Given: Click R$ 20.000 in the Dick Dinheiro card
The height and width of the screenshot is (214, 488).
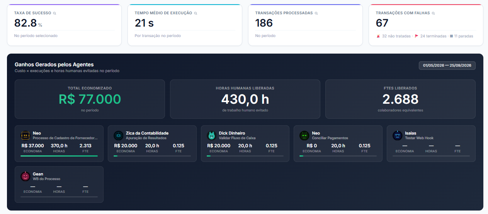Looking at the screenshot, I should click(x=219, y=146).
